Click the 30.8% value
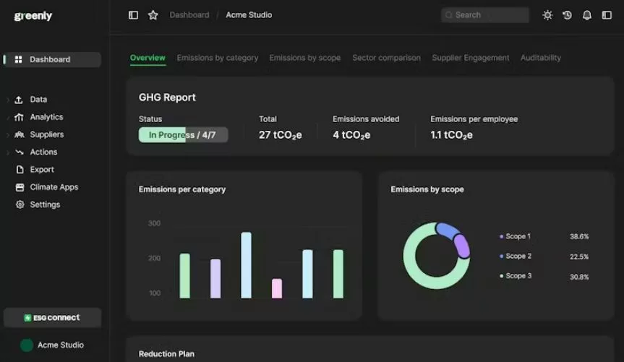Viewport: 624px width, 362px height. [x=579, y=277]
